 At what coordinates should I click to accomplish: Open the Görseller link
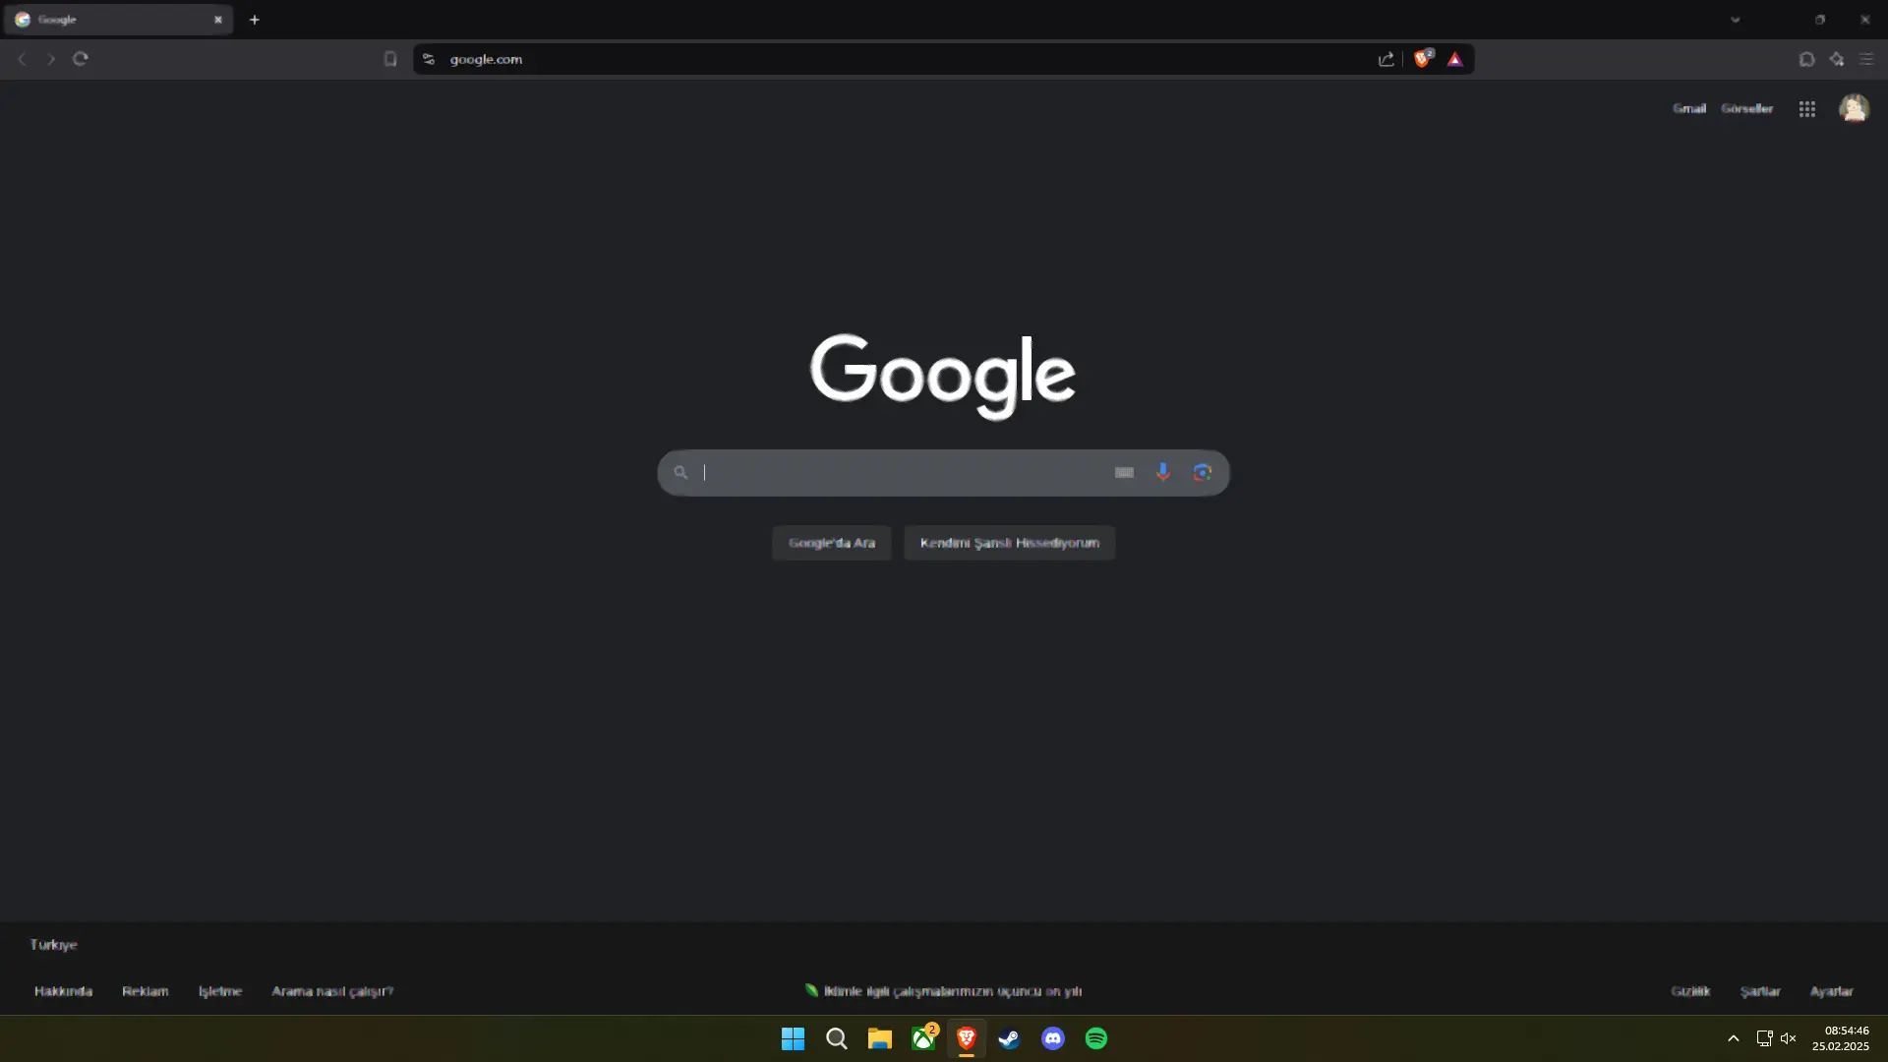pos(1747,109)
